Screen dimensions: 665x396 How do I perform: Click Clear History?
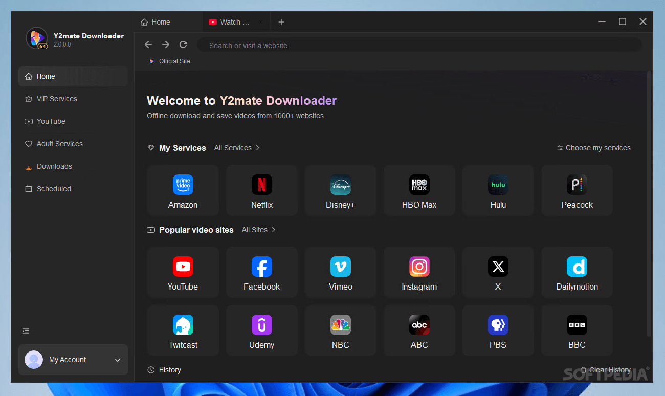point(605,370)
